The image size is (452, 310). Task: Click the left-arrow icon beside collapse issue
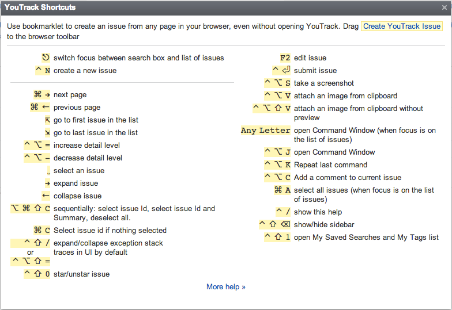click(47, 196)
